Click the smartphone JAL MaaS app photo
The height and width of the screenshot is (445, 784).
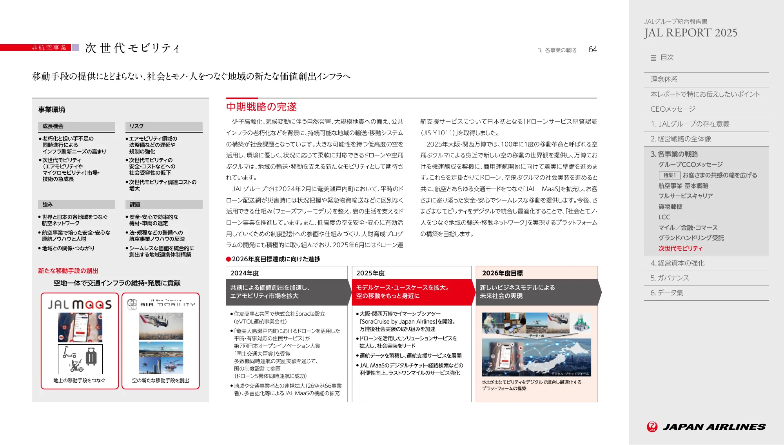80,328
